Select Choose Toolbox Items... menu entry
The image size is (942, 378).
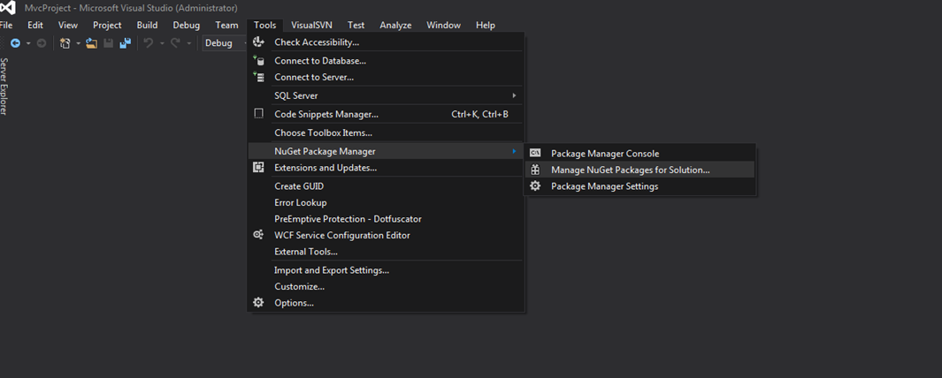pyautogui.click(x=387, y=132)
